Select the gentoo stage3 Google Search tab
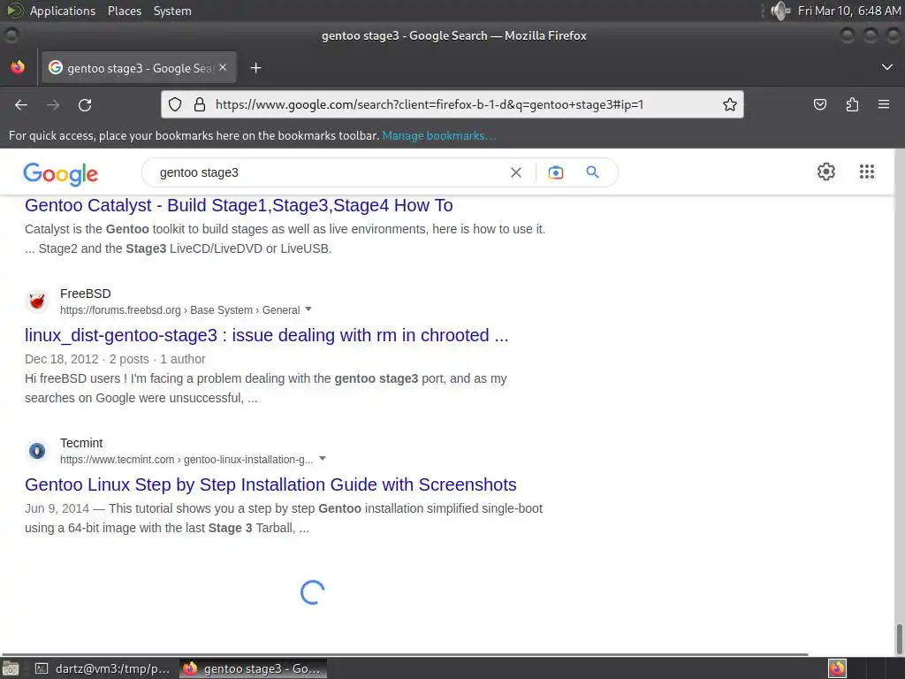Screen dimensions: 905x679 (x=139, y=67)
